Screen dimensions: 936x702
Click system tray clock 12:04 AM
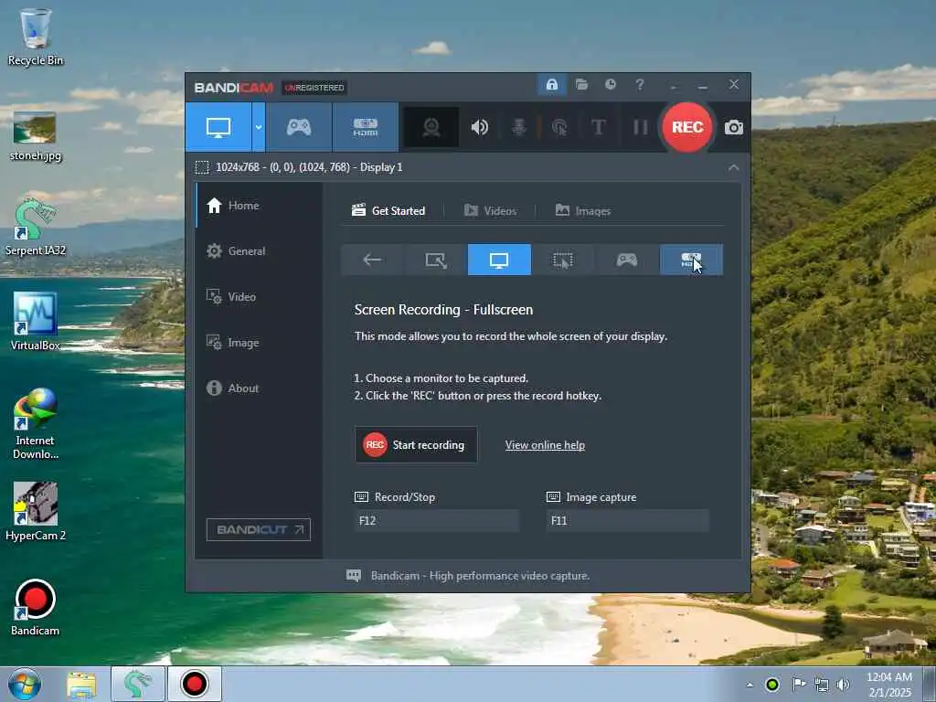click(x=889, y=685)
